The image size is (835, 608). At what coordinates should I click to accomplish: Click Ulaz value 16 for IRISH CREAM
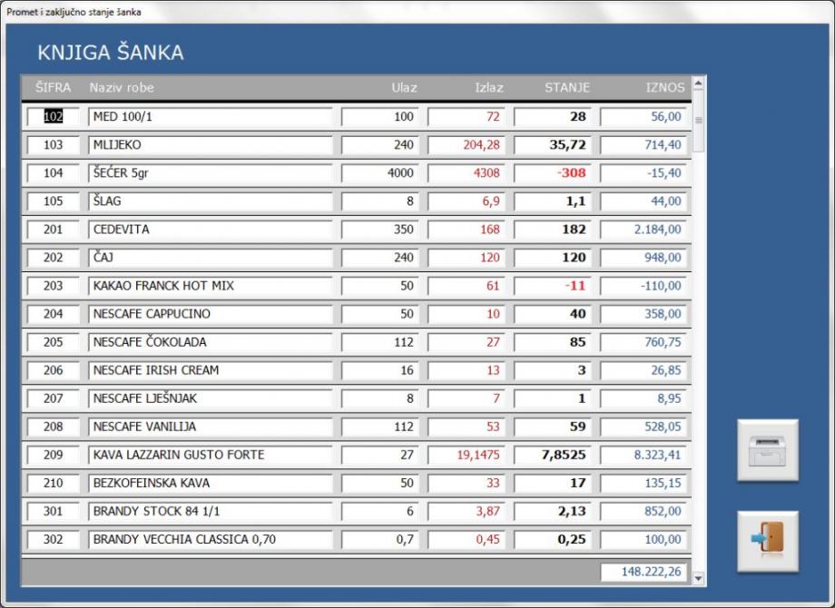tap(379, 370)
